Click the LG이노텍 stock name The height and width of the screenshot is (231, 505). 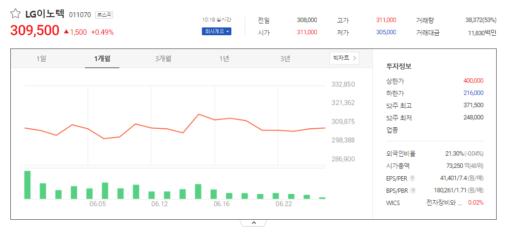[45, 14]
